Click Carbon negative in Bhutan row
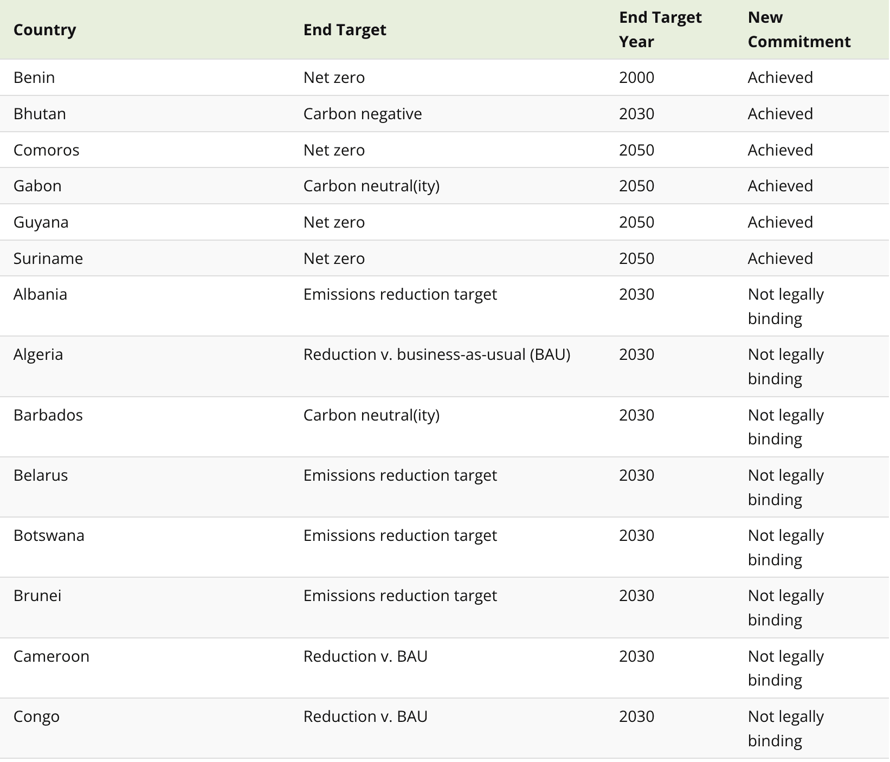The height and width of the screenshot is (762, 890). [363, 114]
